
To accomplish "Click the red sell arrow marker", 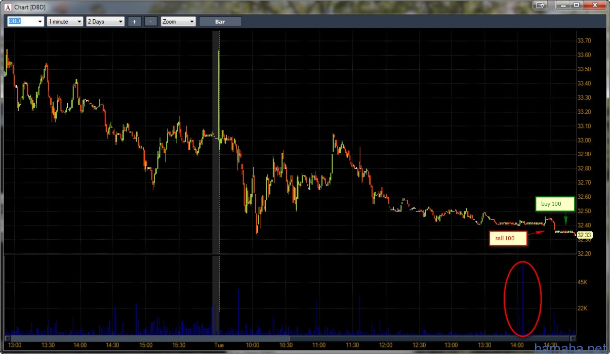I will (538, 233).
